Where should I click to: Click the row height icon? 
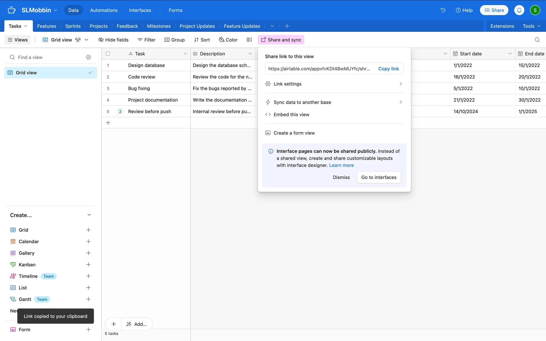click(x=249, y=40)
